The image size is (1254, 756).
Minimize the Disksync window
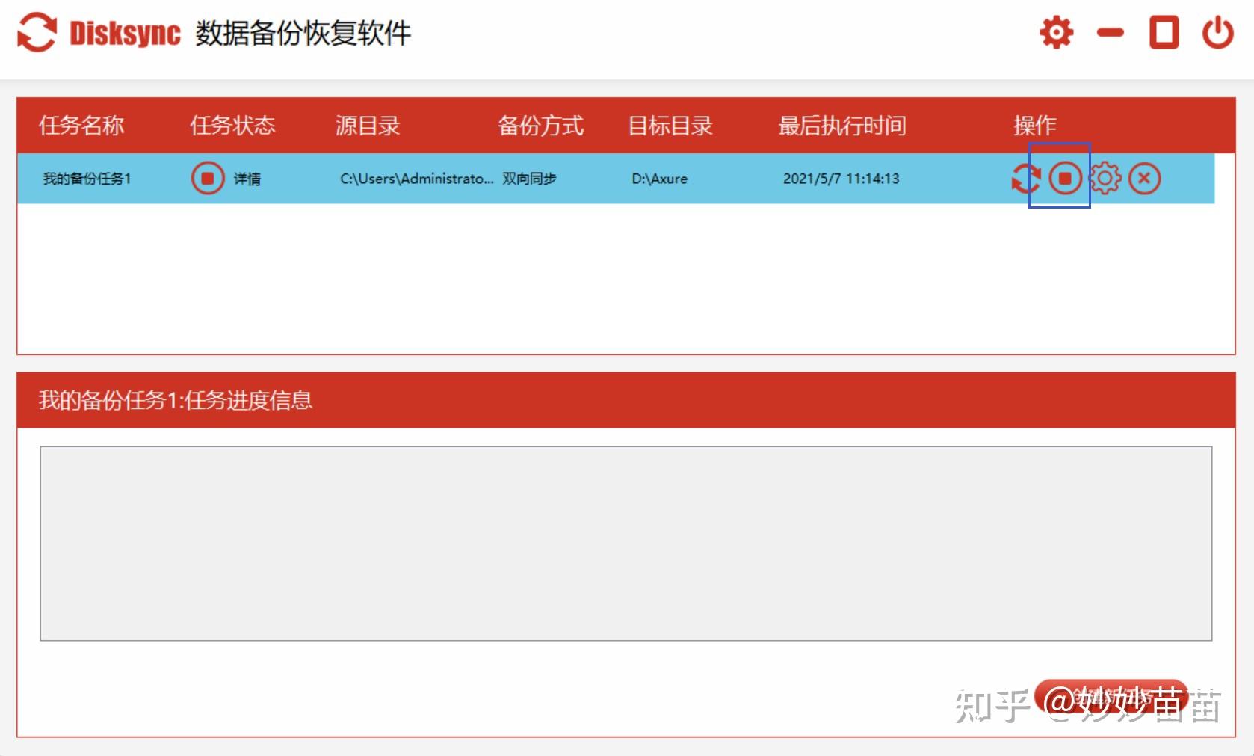pyautogui.click(x=1110, y=32)
